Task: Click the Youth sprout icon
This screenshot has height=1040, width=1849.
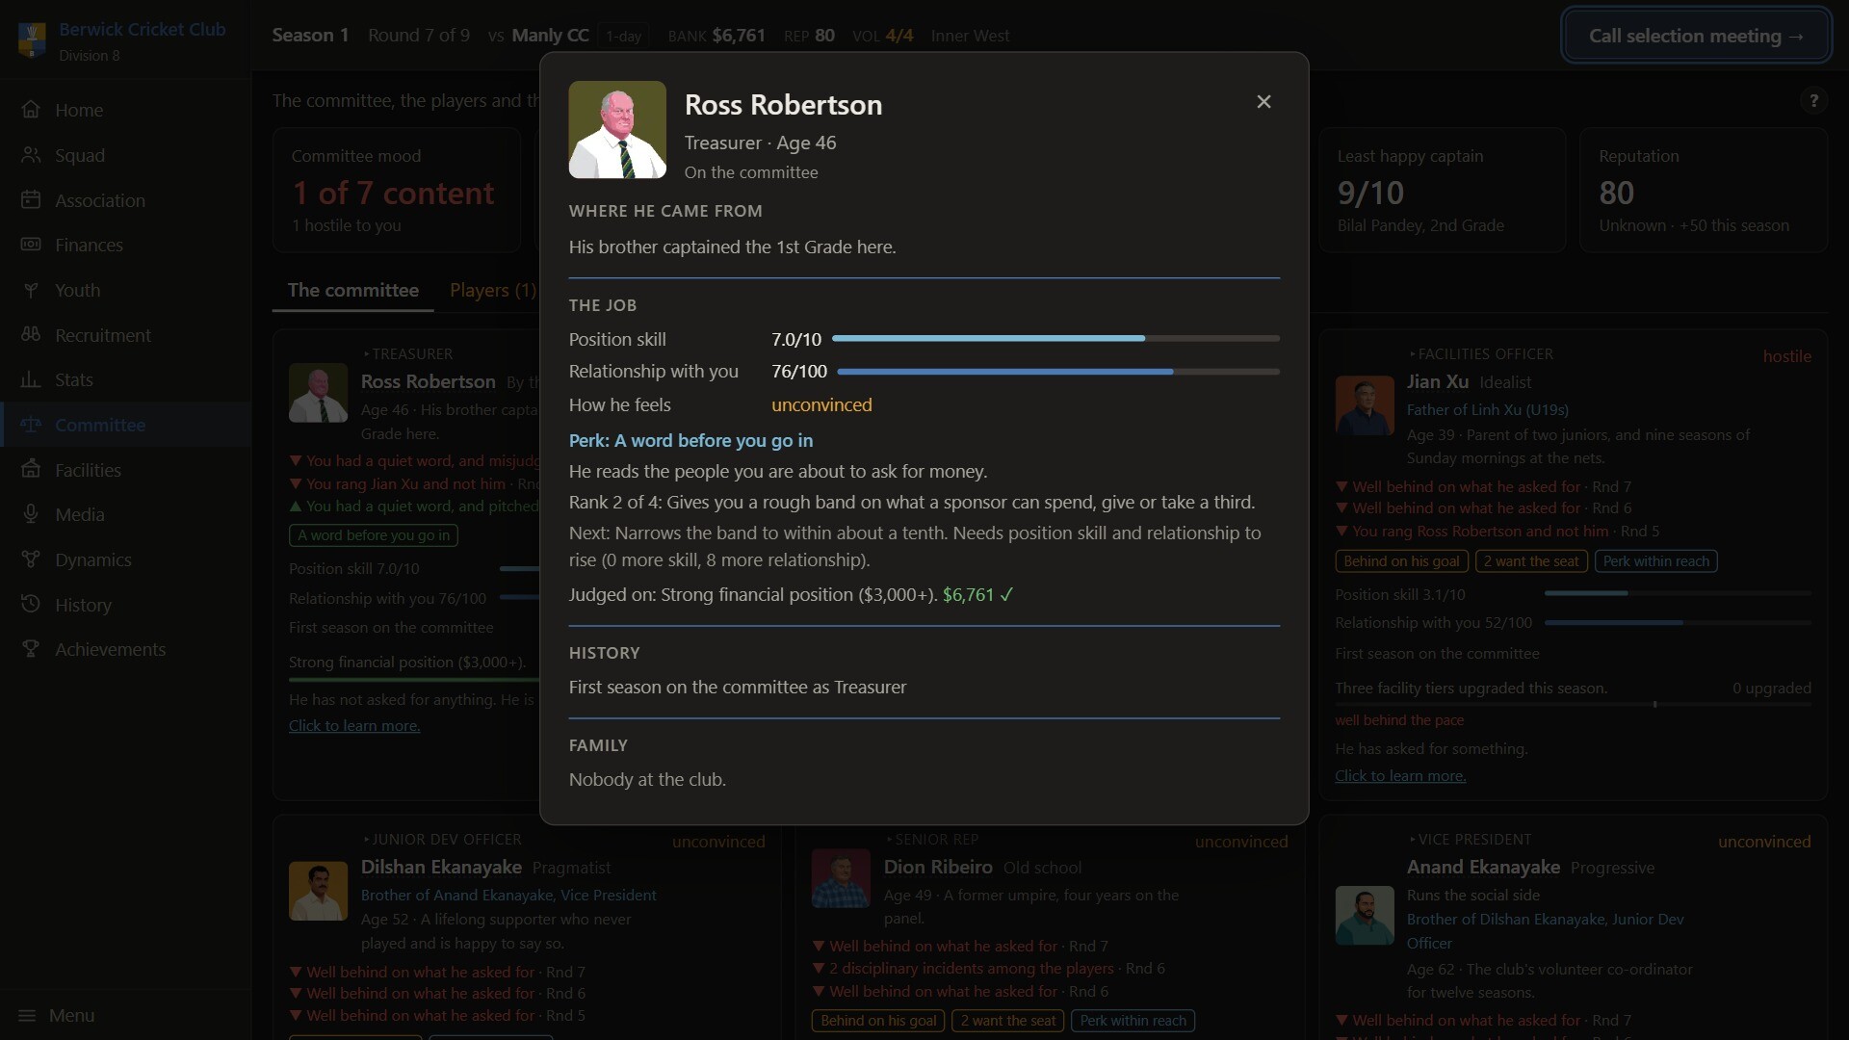Action: pos(31,290)
